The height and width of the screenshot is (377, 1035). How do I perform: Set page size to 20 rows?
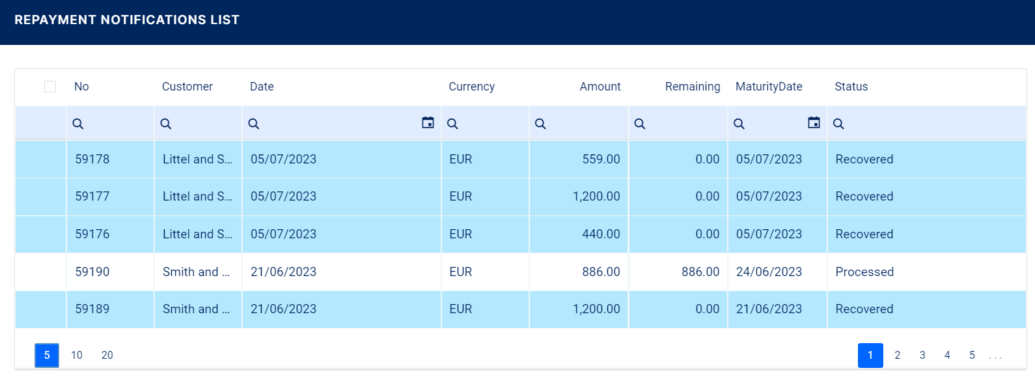(x=107, y=355)
